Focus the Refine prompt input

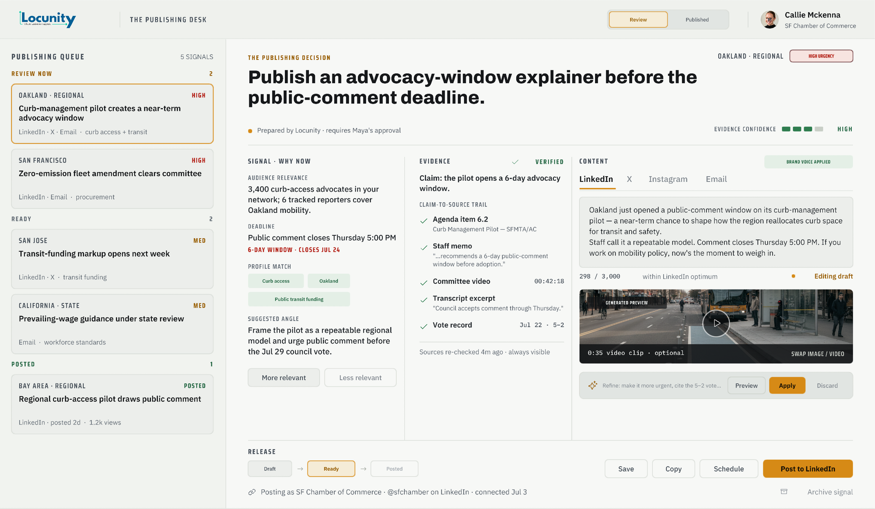point(661,385)
